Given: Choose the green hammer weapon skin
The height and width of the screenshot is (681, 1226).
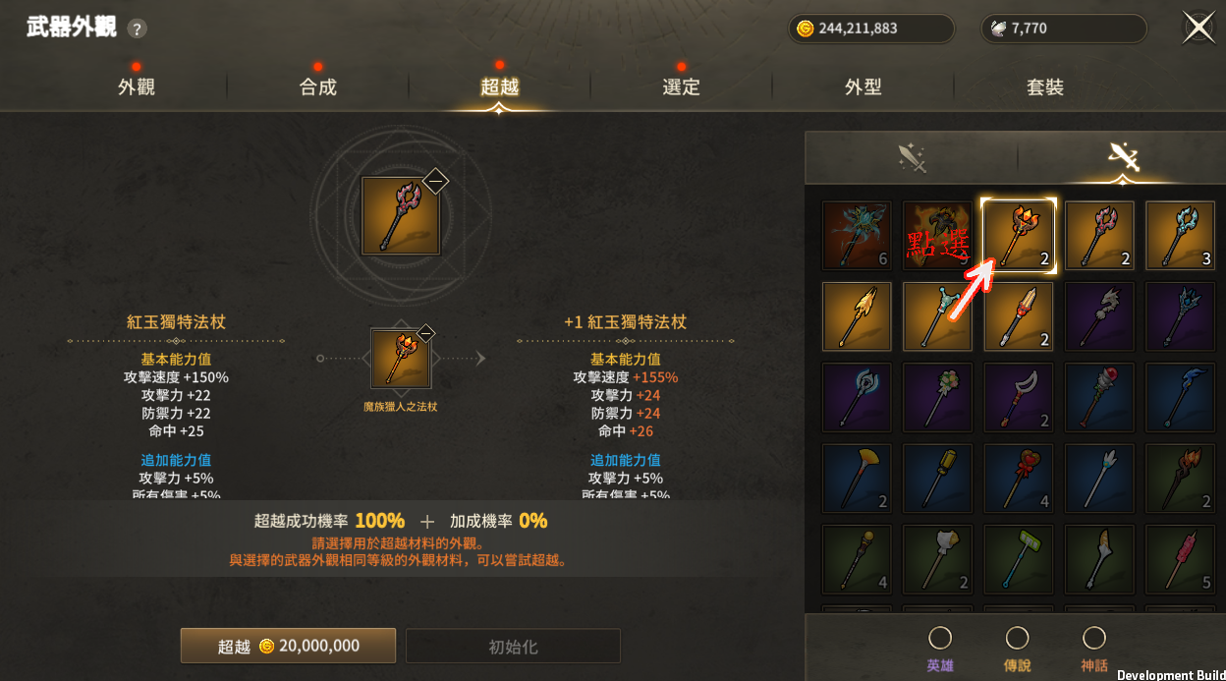Looking at the screenshot, I should 1019,559.
